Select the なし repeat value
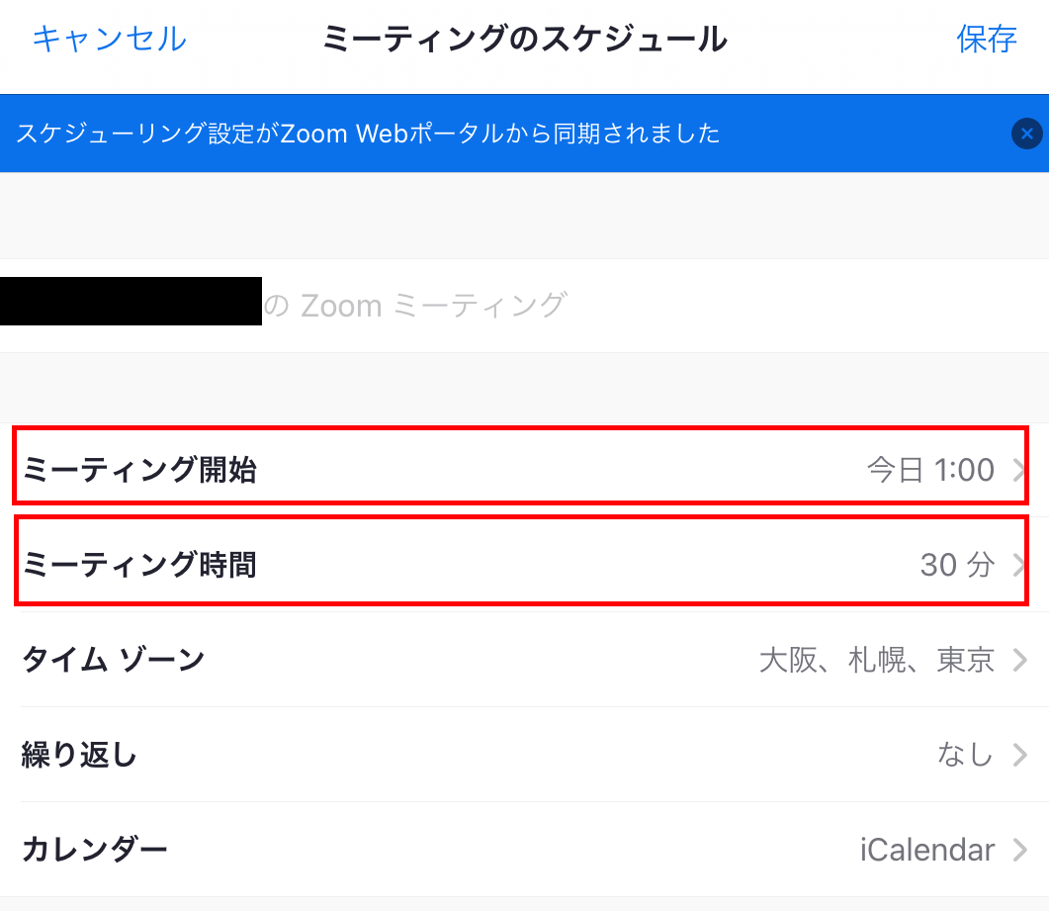Viewport: 1049px width, 911px height. point(964,755)
